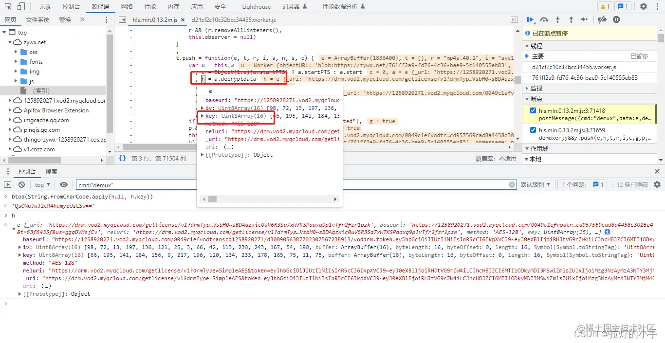Step over next function call

[x=544, y=19]
